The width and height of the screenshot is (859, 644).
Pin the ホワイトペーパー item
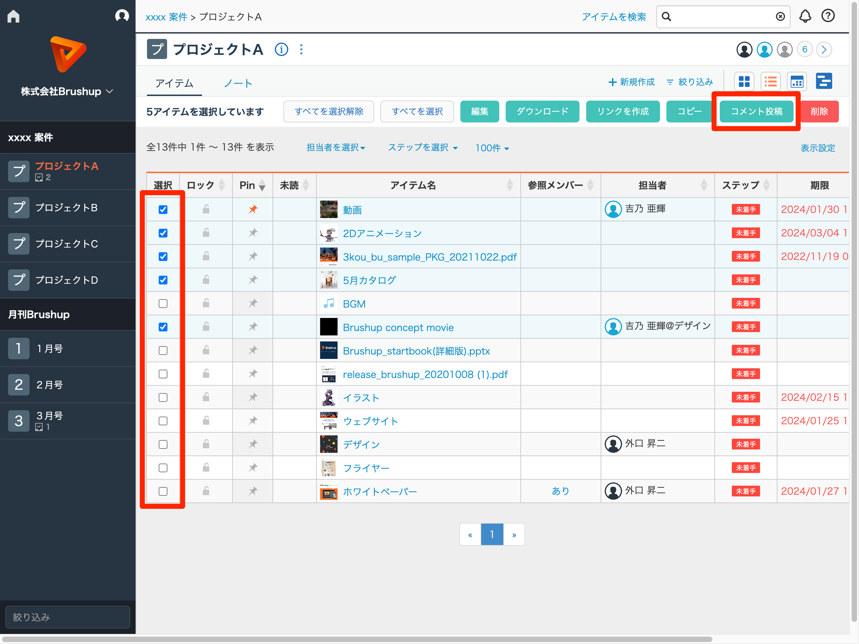[x=253, y=491]
